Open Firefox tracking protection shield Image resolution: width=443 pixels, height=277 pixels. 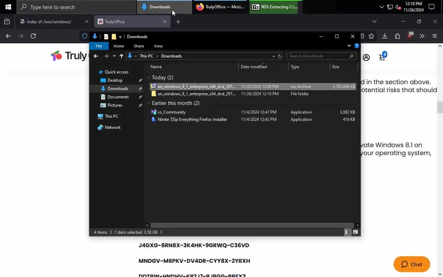coord(85,36)
